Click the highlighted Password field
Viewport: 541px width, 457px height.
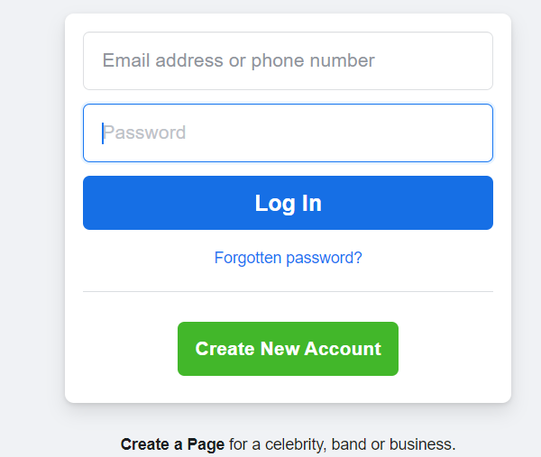coord(288,133)
